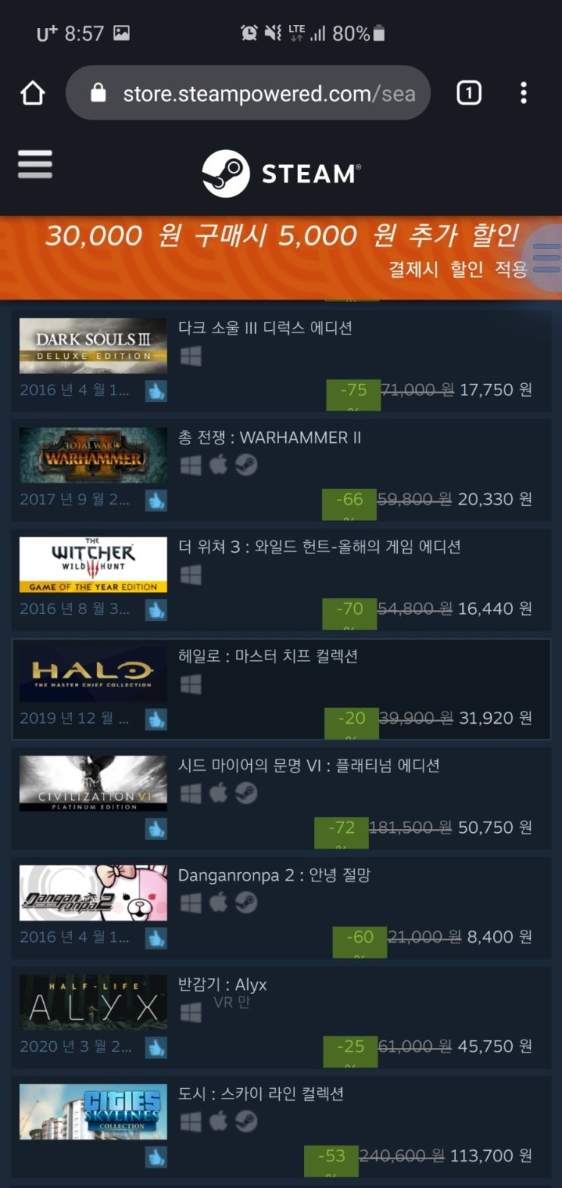562x1188 pixels.
Task: Tap the thumbs-up icon on Cities Skylines row
Action: (x=157, y=1157)
